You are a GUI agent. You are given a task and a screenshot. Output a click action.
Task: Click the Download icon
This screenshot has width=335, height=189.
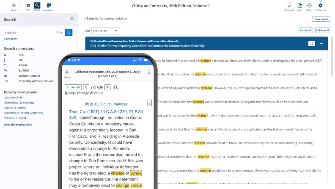pyautogui.click(x=289, y=6)
